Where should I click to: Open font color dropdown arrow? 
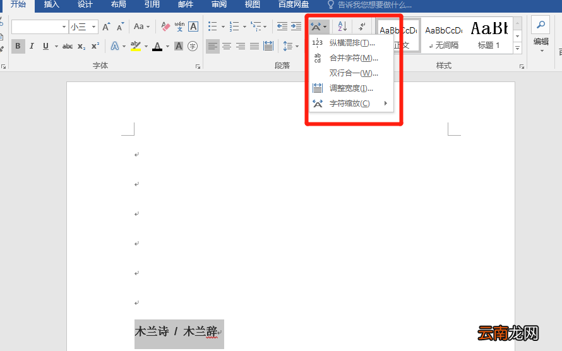coord(167,46)
